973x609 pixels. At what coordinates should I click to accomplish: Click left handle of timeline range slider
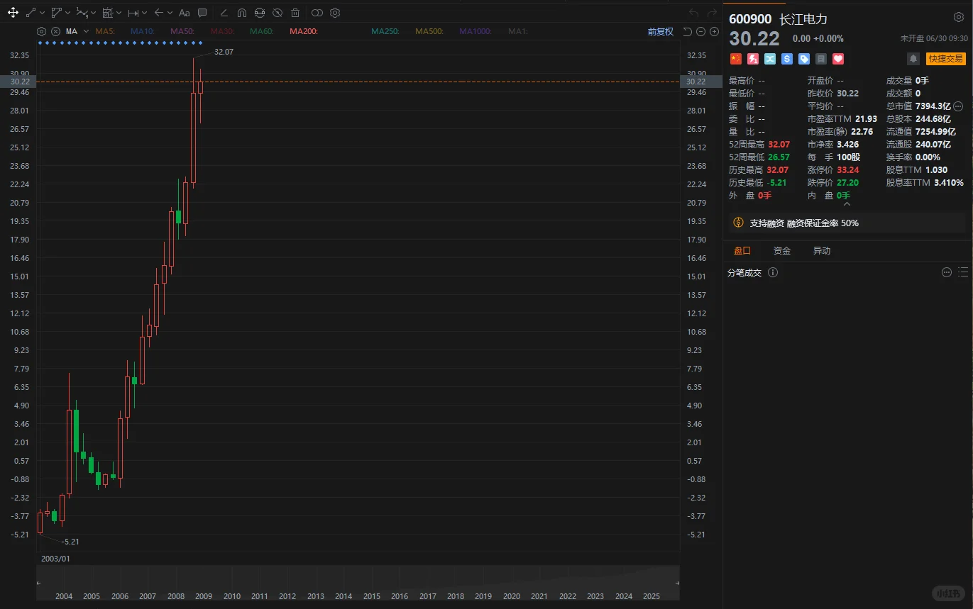(x=39, y=583)
